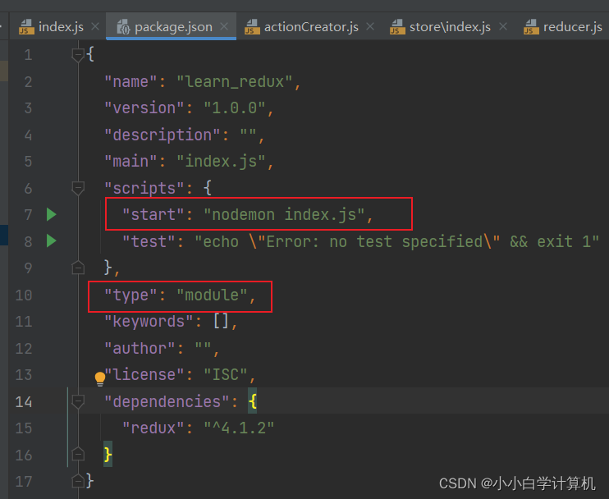Click the highlighted closing brace on line 16
The width and height of the screenshot is (609, 499).
(108, 454)
